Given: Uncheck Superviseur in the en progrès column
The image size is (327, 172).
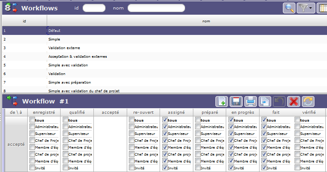Looking at the screenshot, I should coord(231,133).
